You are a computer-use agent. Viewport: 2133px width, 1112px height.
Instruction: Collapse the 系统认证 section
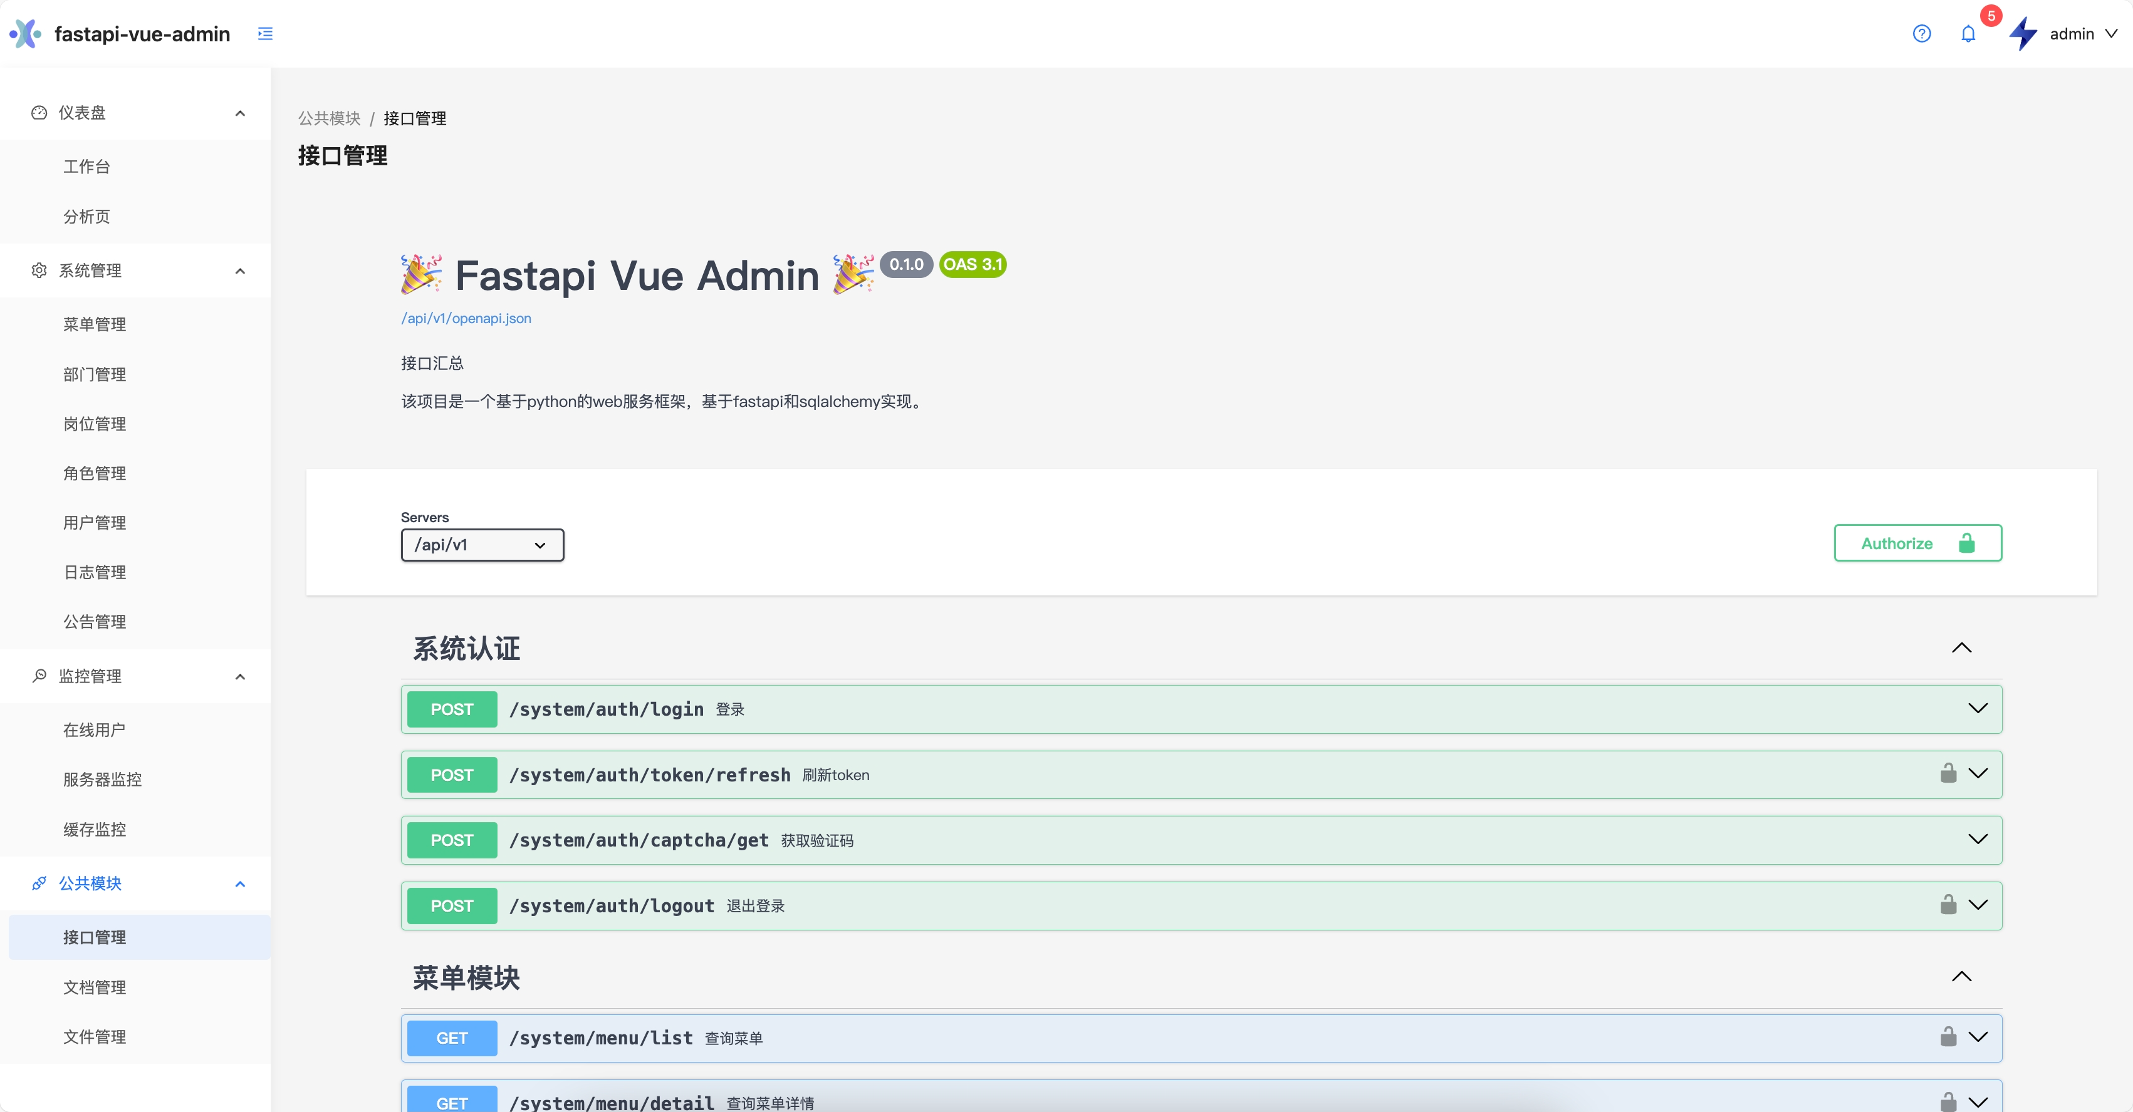coord(1961,648)
